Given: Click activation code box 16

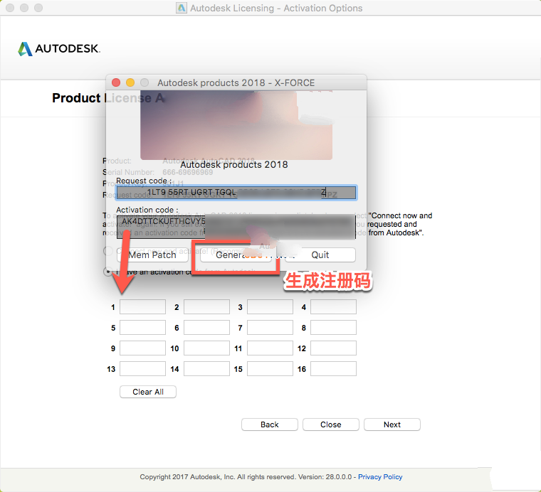Looking at the screenshot, I should pyautogui.click(x=333, y=369).
